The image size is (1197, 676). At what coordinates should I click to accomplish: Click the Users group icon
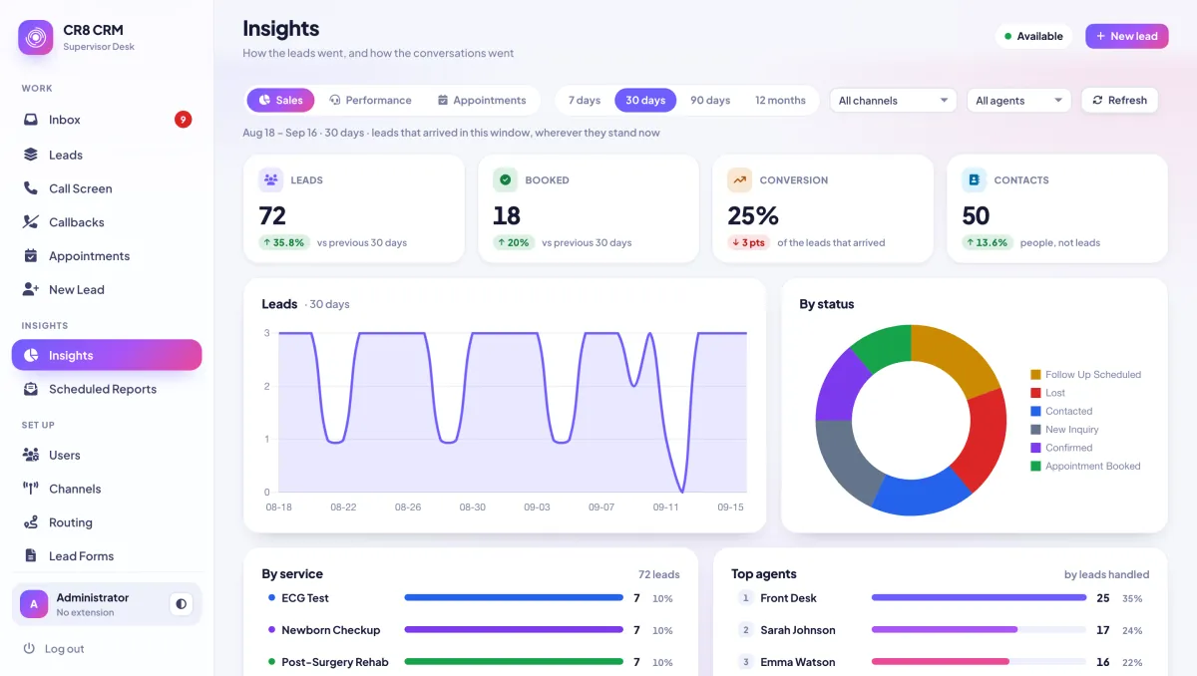31,455
